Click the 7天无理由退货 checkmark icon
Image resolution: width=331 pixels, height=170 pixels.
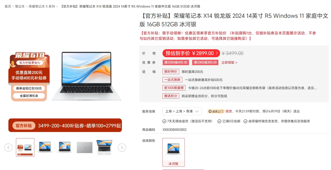[x=164, y=121]
